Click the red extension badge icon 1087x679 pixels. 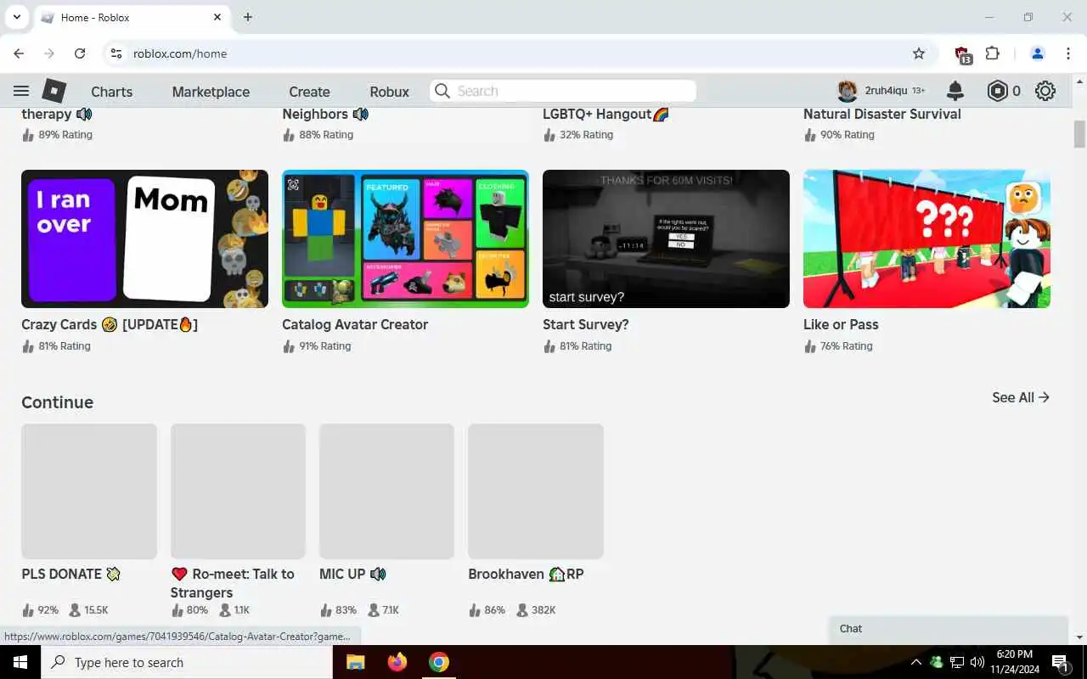click(x=963, y=55)
